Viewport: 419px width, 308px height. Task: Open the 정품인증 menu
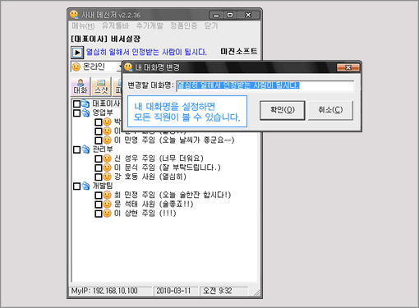pos(184,25)
